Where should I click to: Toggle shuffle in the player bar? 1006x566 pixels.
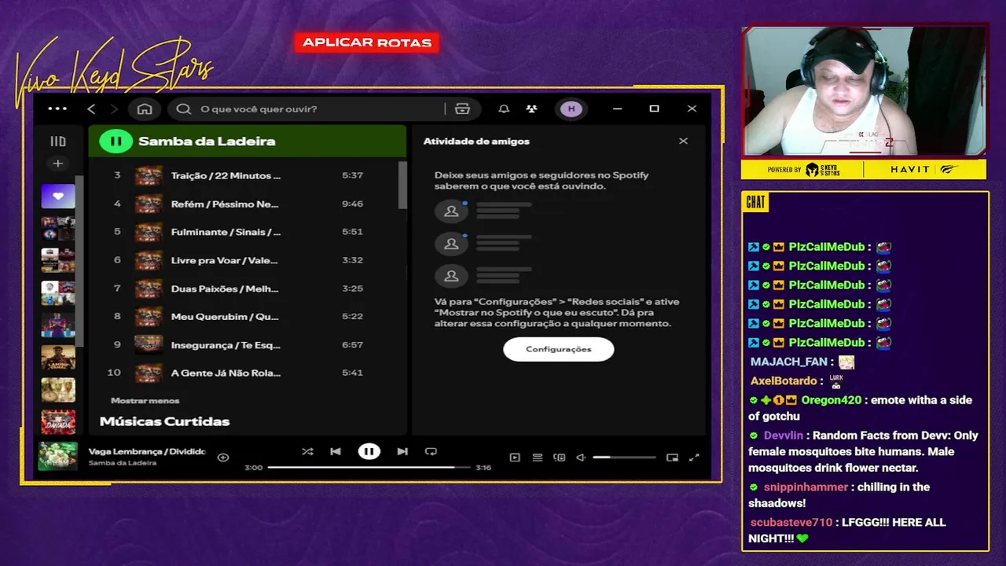[307, 451]
